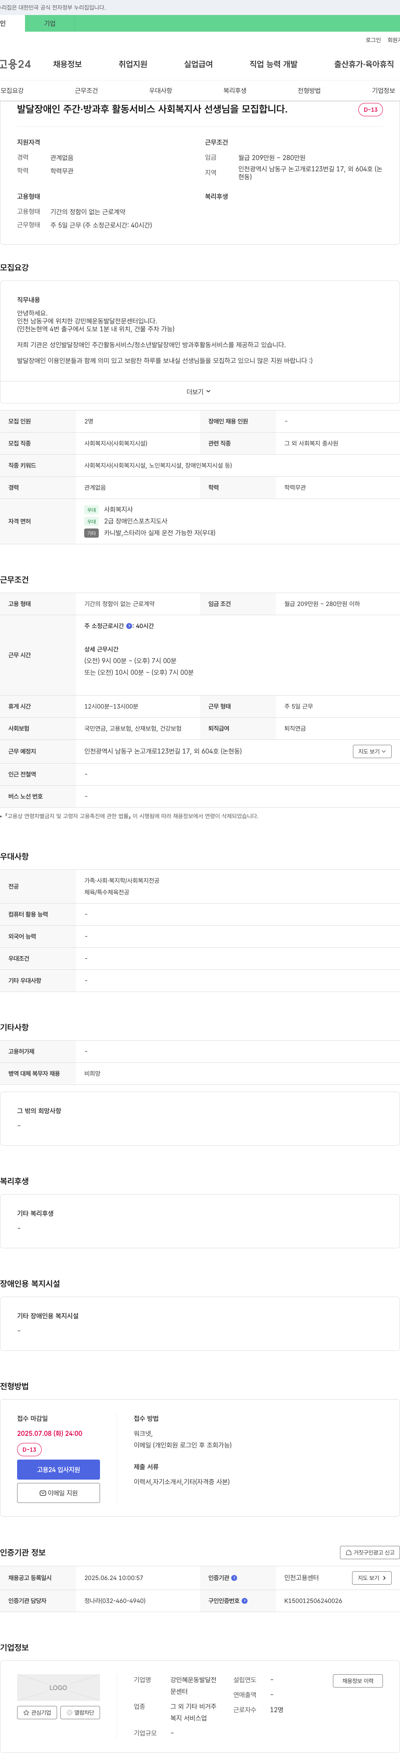Image resolution: width=400 pixels, height=1753 pixels.
Task: Click the 우대 tag beside 사회복지사
Action: [x=91, y=510]
